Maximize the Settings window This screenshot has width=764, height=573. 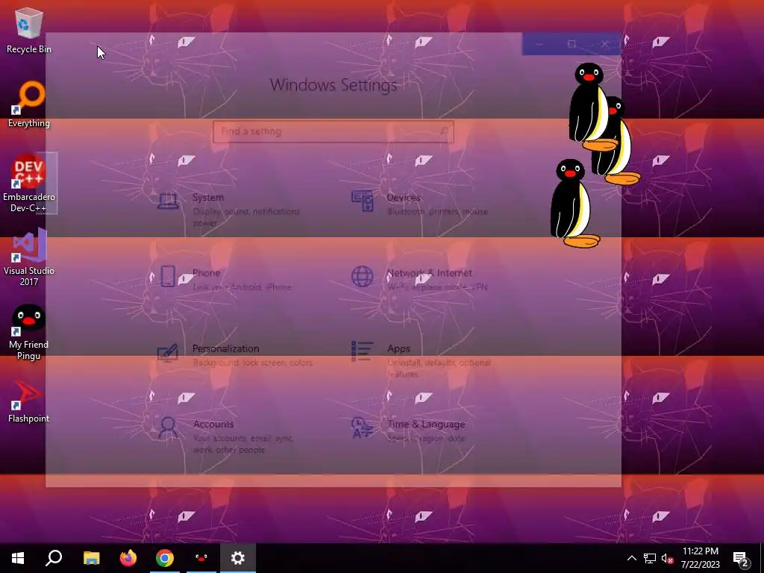[572, 44]
